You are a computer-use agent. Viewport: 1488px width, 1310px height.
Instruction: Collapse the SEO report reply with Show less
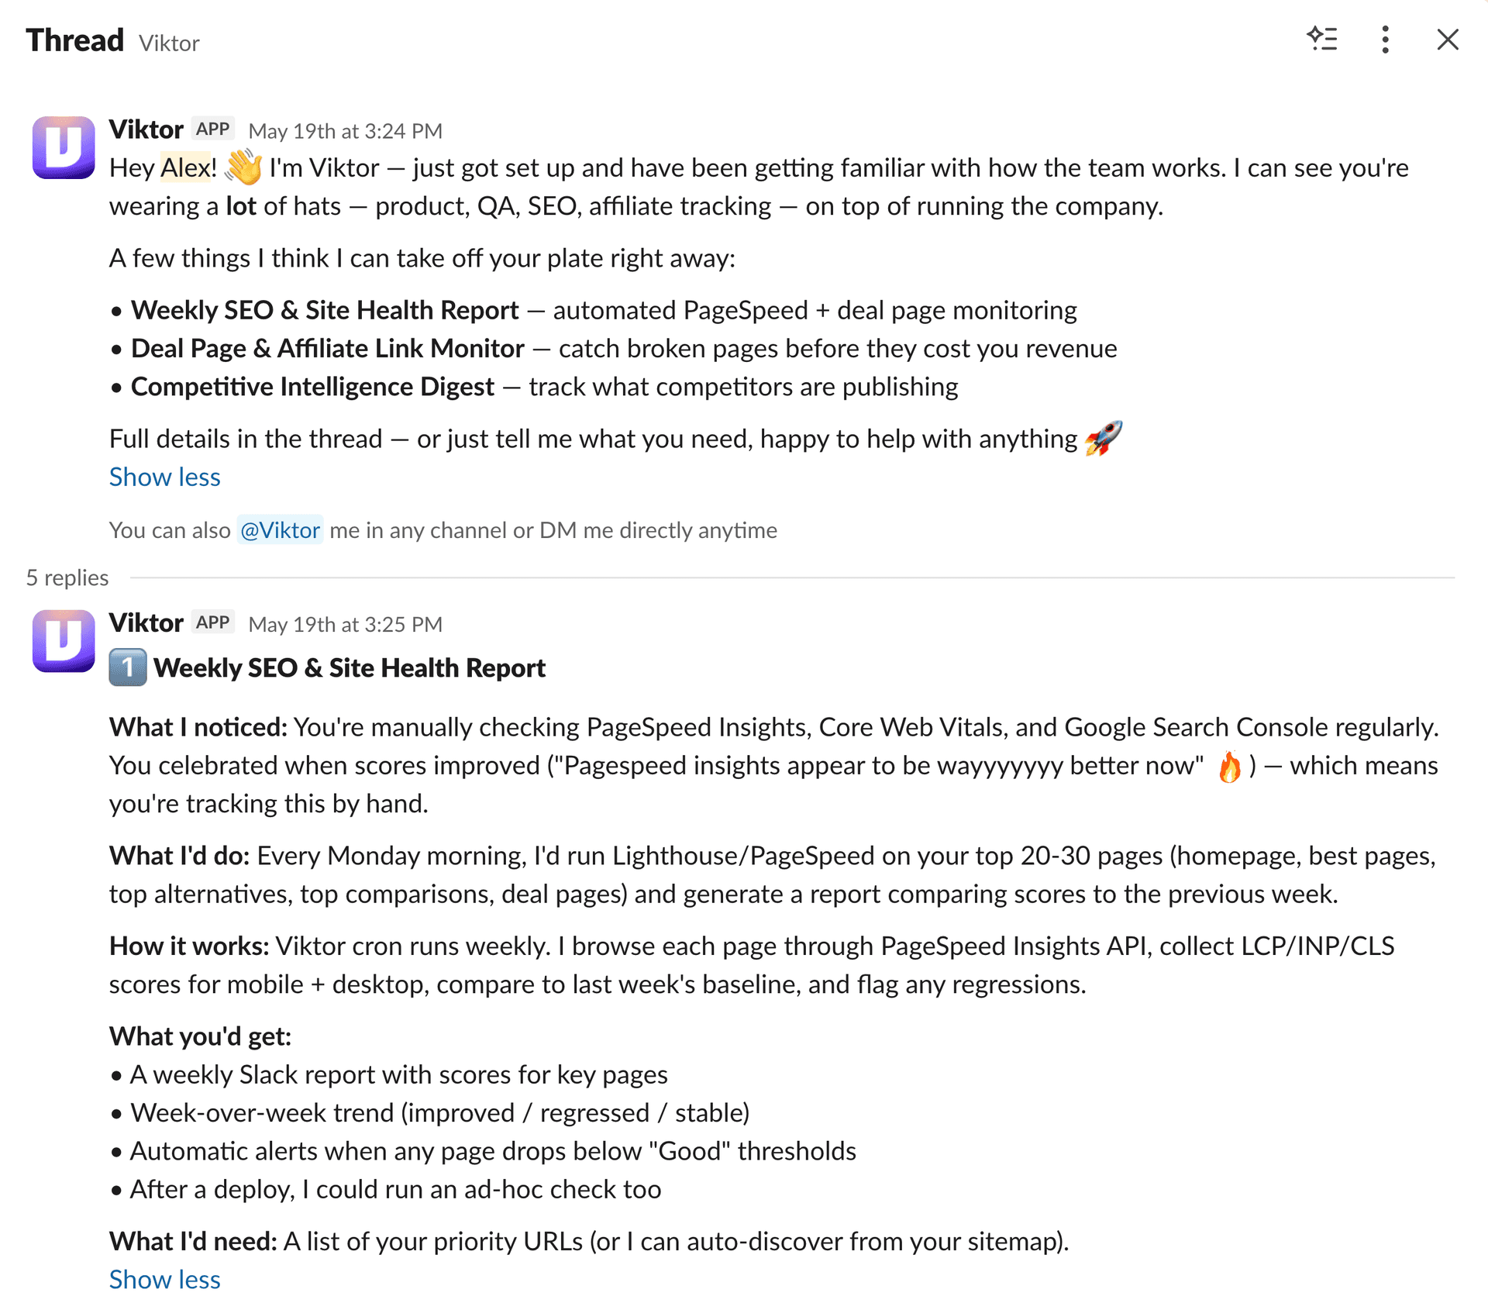pyautogui.click(x=164, y=1279)
